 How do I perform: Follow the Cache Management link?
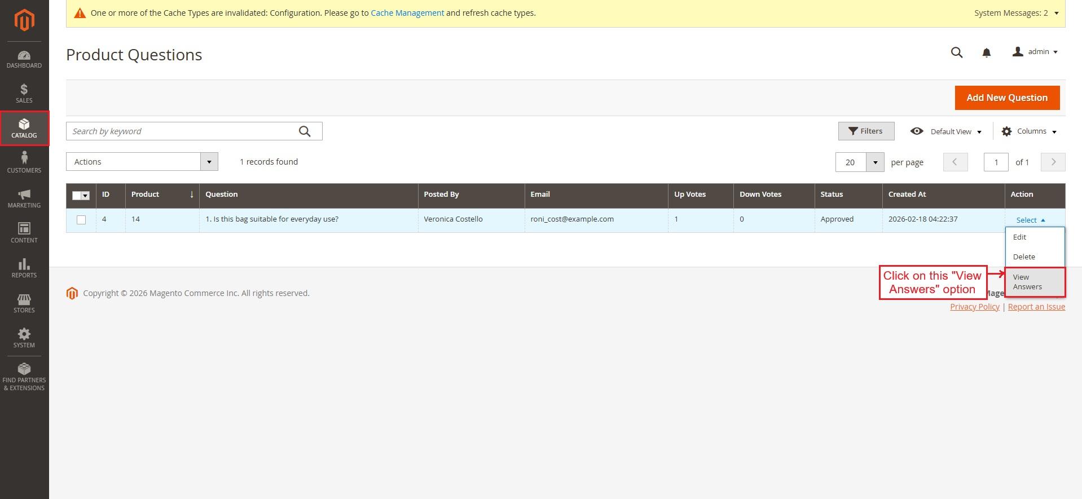[x=407, y=13]
